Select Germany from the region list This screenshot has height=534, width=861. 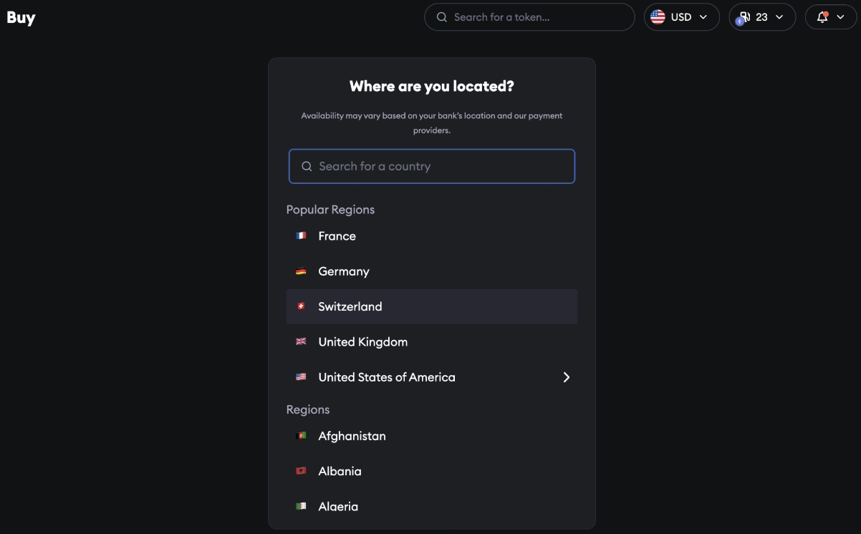click(344, 271)
